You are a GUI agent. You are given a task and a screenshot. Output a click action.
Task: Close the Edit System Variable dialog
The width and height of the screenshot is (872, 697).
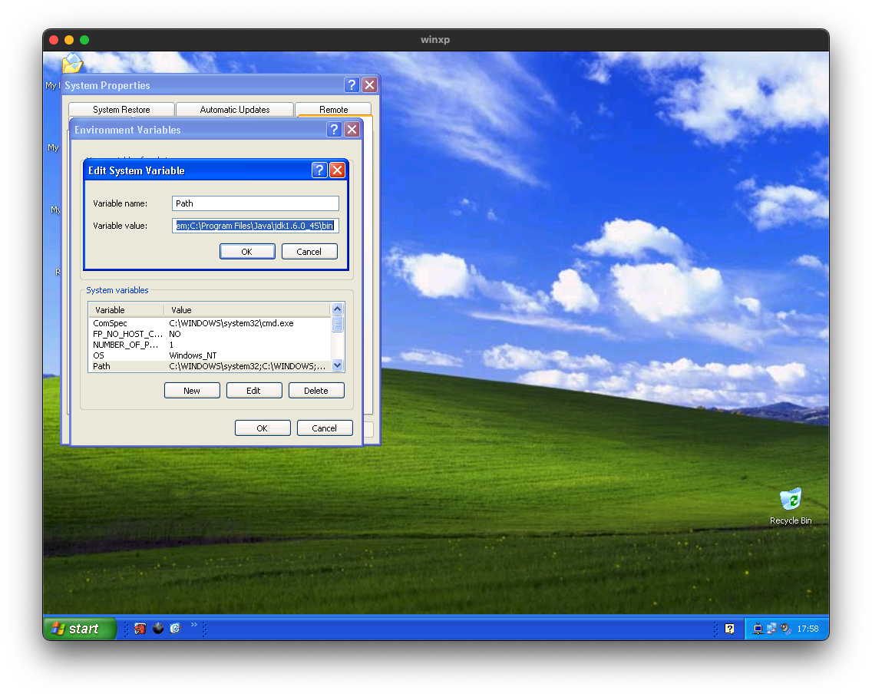click(x=337, y=170)
